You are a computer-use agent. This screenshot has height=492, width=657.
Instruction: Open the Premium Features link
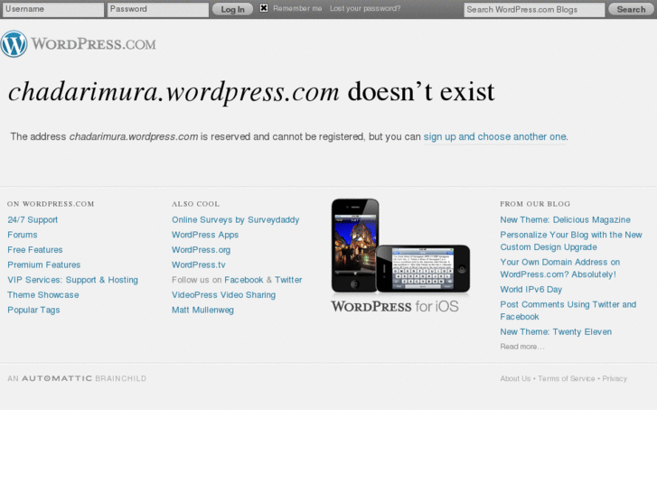(x=44, y=265)
